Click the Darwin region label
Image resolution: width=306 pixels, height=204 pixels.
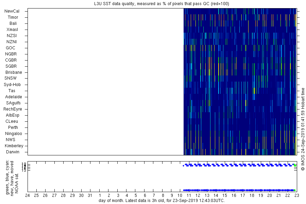(x=13, y=152)
